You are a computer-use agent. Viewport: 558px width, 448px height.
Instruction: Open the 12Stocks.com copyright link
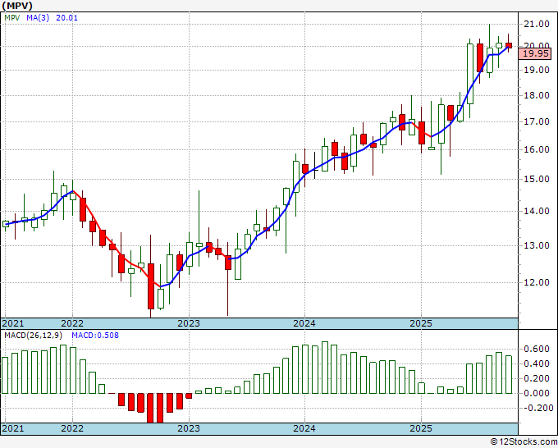pyautogui.click(x=524, y=441)
